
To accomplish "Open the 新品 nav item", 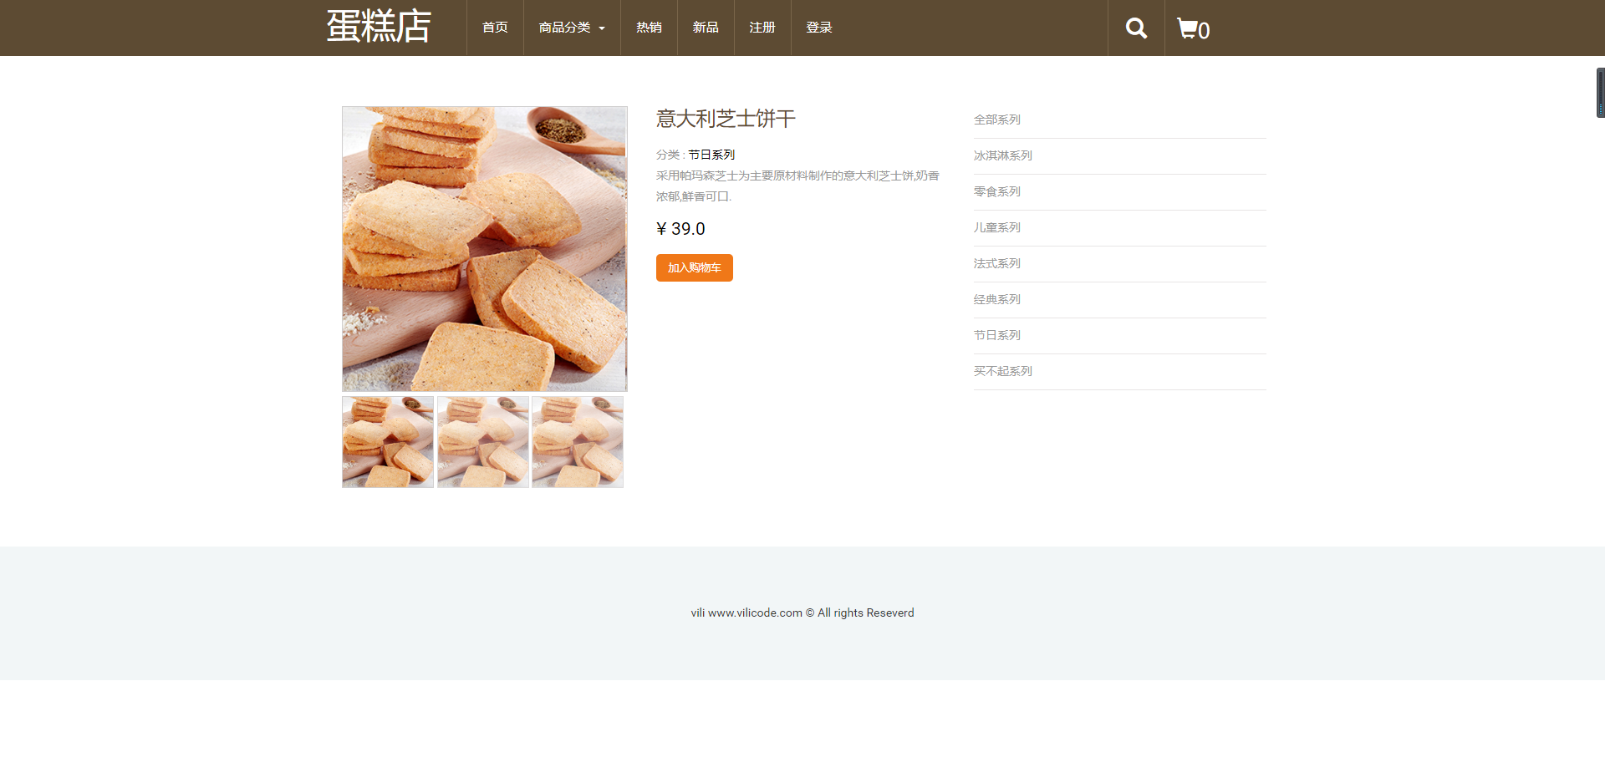I will [x=706, y=28].
